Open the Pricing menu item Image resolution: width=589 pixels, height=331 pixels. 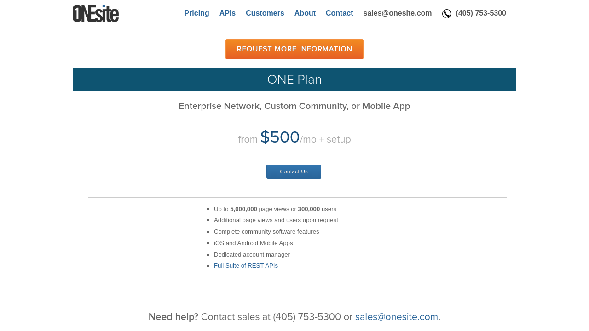click(x=196, y=13)
